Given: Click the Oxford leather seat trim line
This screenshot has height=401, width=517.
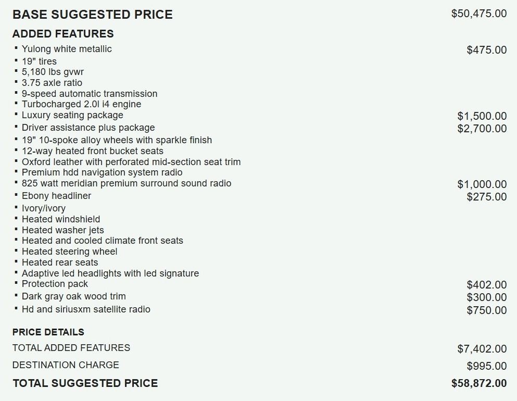Looking at the screenshot, I should pyautogui.click(x=131, y=162).
